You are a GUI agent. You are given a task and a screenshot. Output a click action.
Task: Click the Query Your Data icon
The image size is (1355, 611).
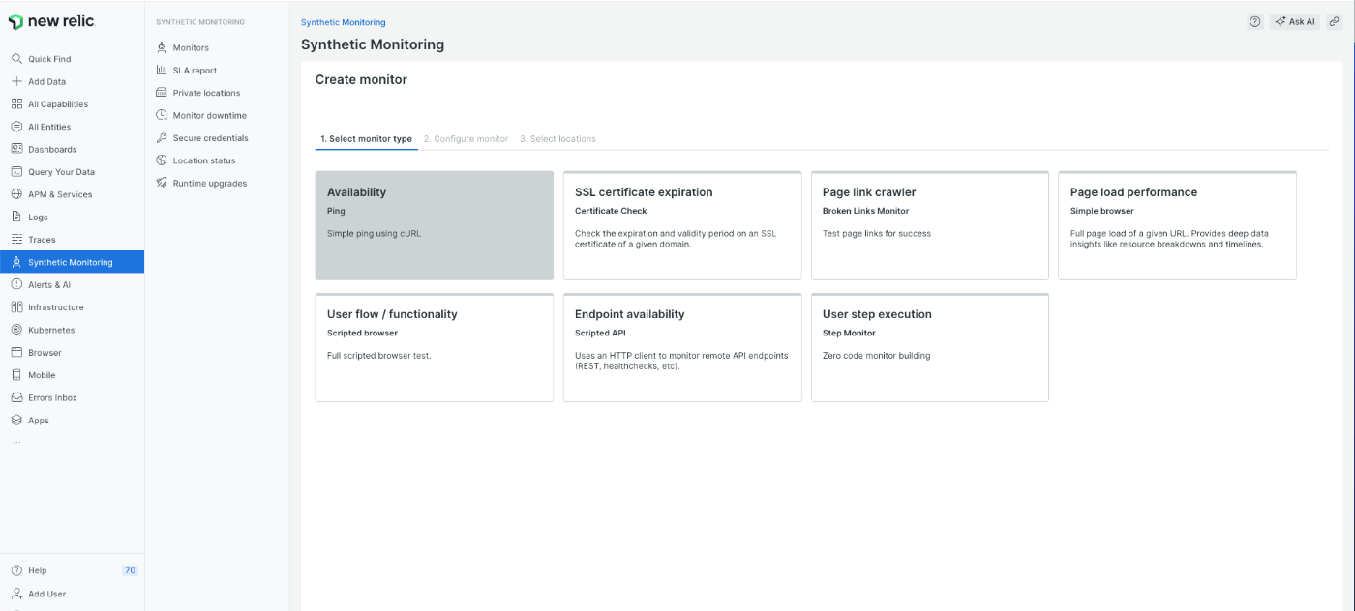tap(16, 171)
